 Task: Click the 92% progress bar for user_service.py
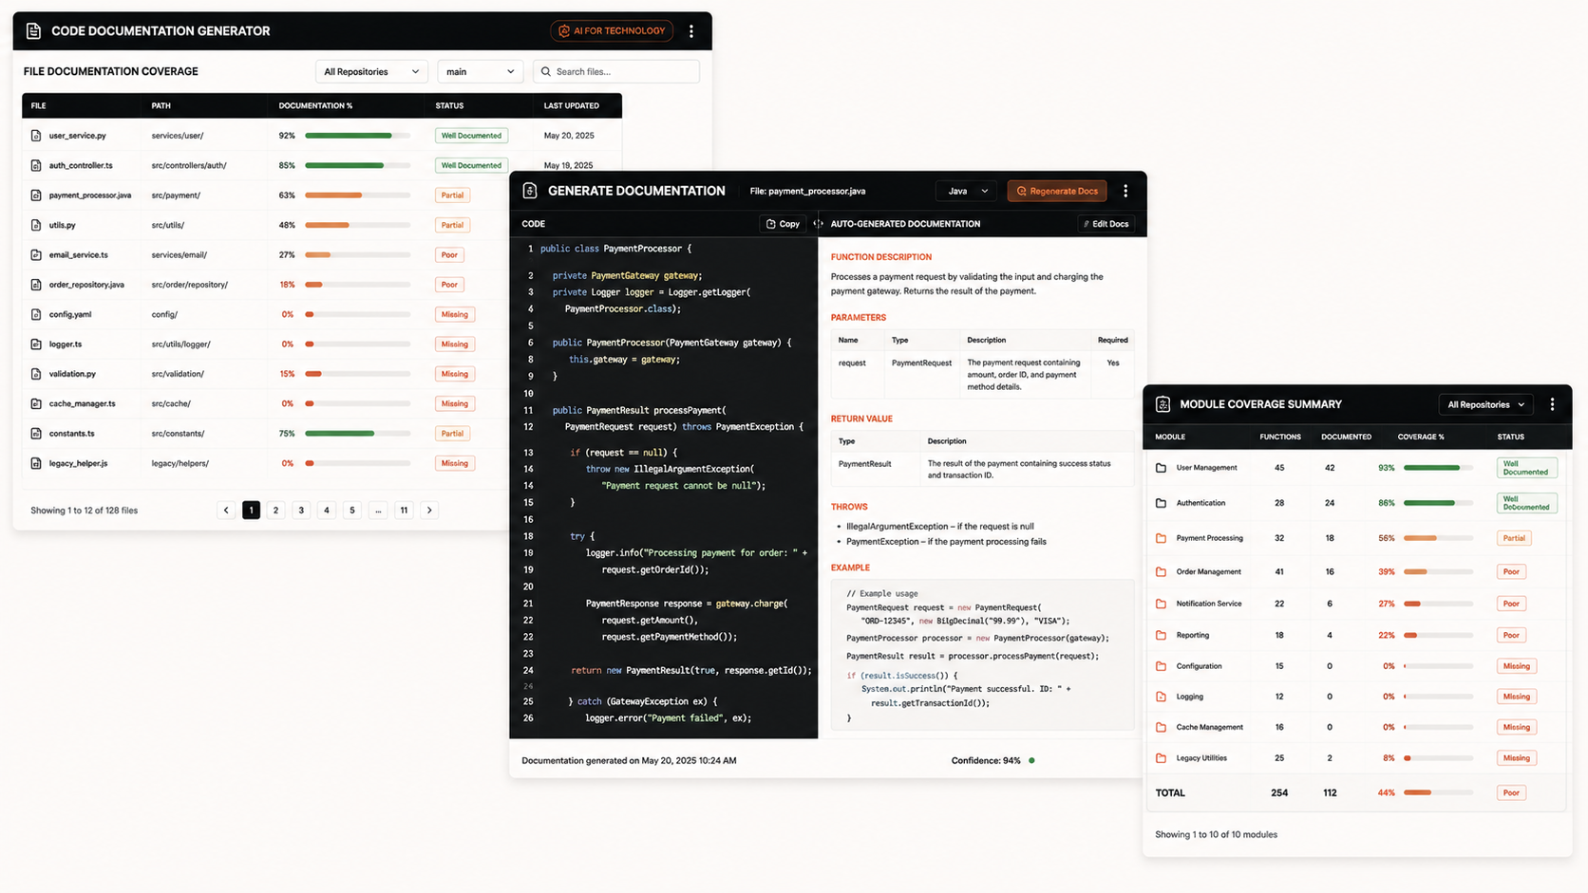click(357, 136)
